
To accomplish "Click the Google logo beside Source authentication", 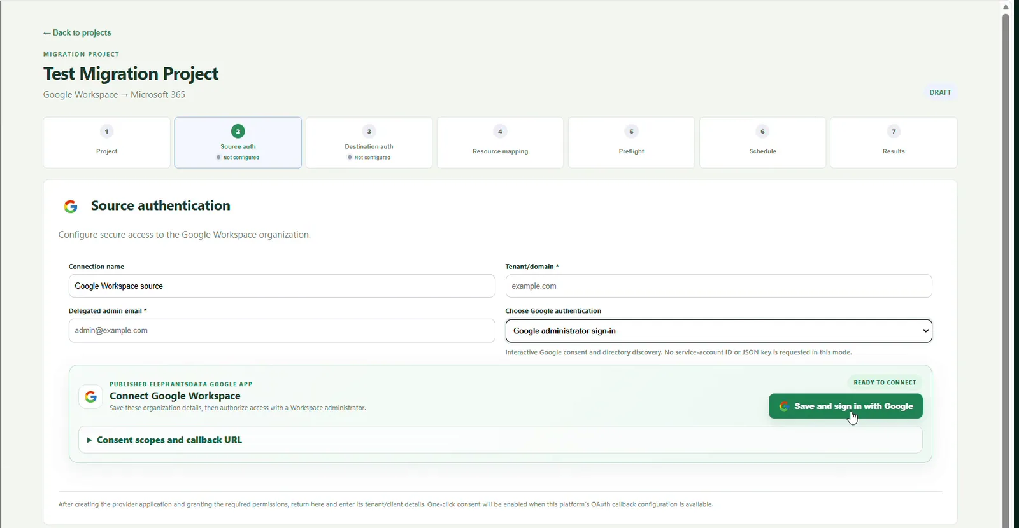I will (x=71, y=206).
